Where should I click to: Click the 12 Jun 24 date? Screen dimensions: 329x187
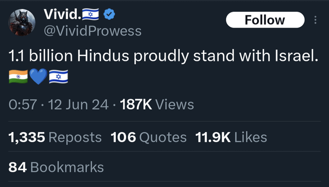point(78,105)
